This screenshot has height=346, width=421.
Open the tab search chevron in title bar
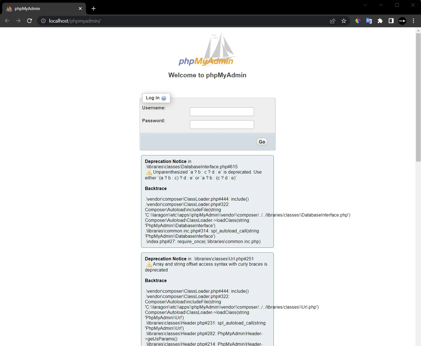click(x=365, y=5)
